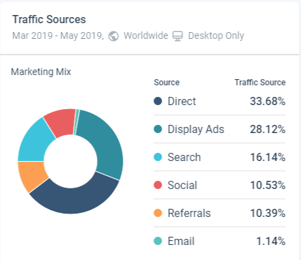301x260 pixels.
Task: Click the Traffic Source column header
Action: pos(260,83)
